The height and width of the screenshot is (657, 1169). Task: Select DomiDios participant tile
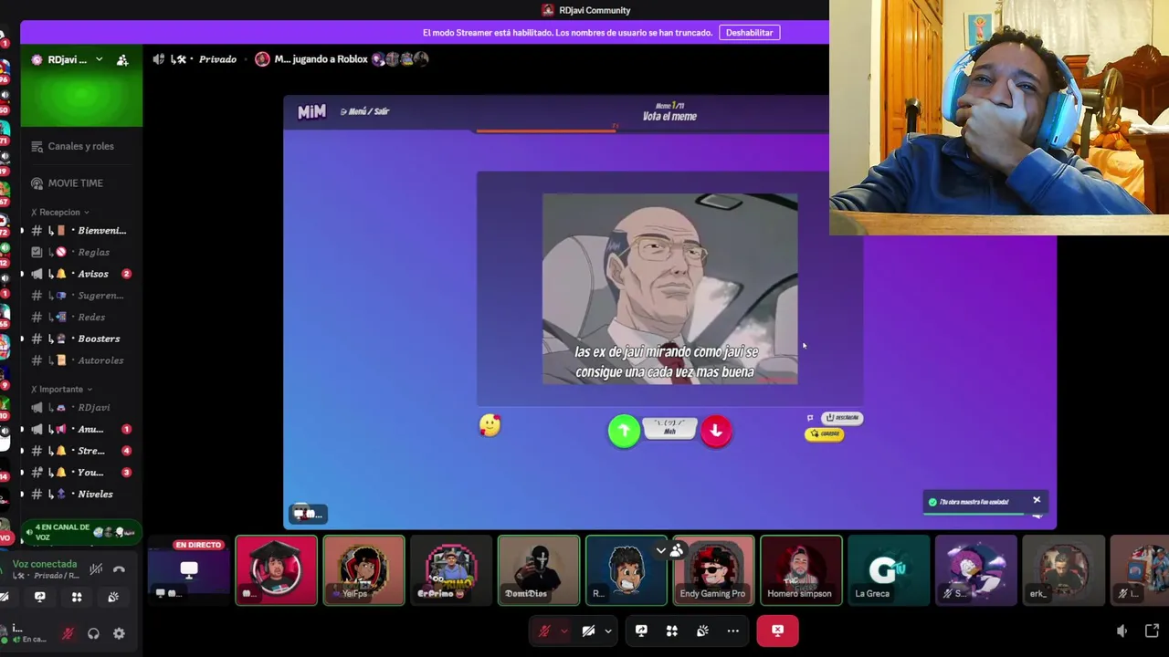[539, 570]
